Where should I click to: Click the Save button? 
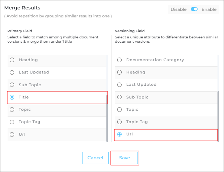coord(124,158)
